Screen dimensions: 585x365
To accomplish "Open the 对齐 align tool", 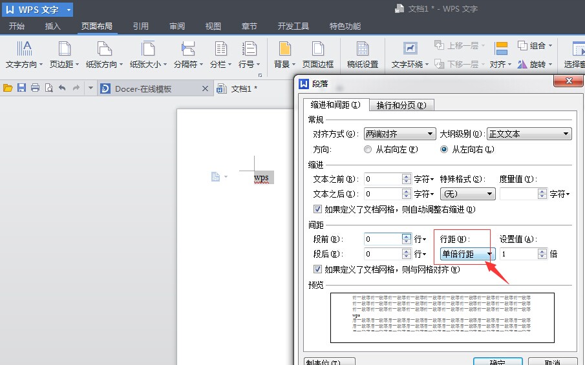I will point(501,55).
